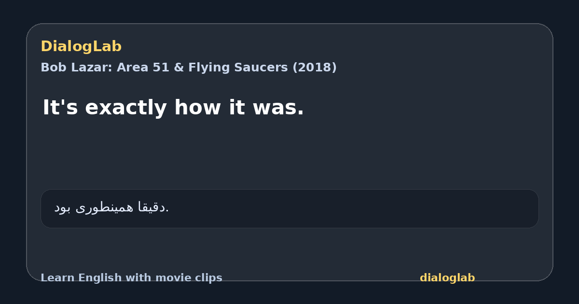The image size is (579, 304).
Task: Select the Persian word "بود"
Action: coord(63,207)
